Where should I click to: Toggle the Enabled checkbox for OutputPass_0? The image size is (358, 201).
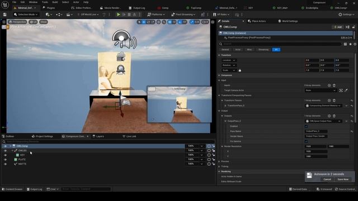(x=306, y=126)
